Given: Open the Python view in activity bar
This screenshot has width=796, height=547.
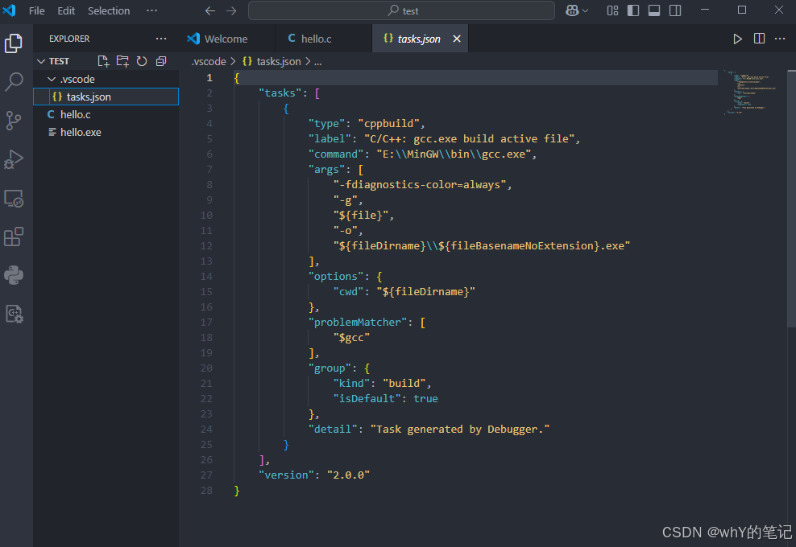Looking at the screenshot, I should tap(14, 275).
